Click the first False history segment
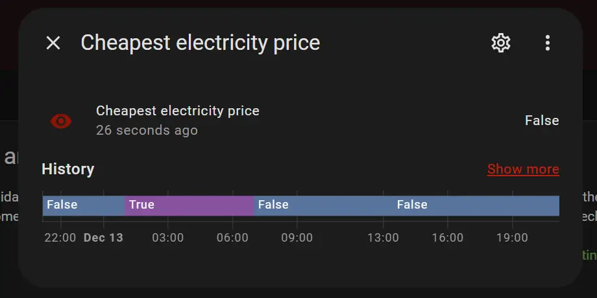 coord(83,205)
